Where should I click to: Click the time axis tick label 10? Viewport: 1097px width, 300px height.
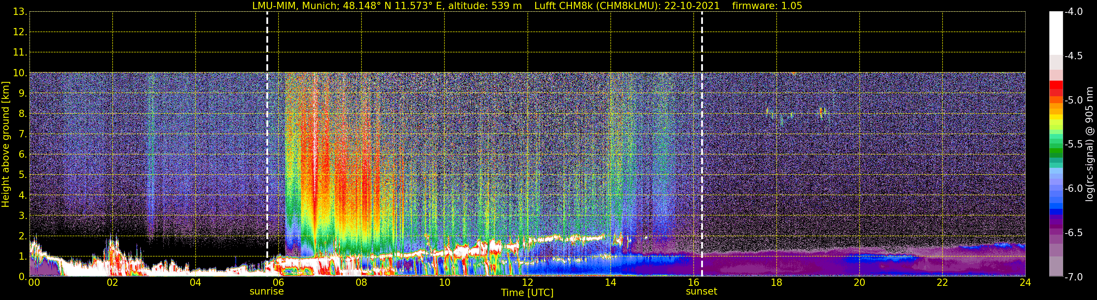(x=445, y=283)
